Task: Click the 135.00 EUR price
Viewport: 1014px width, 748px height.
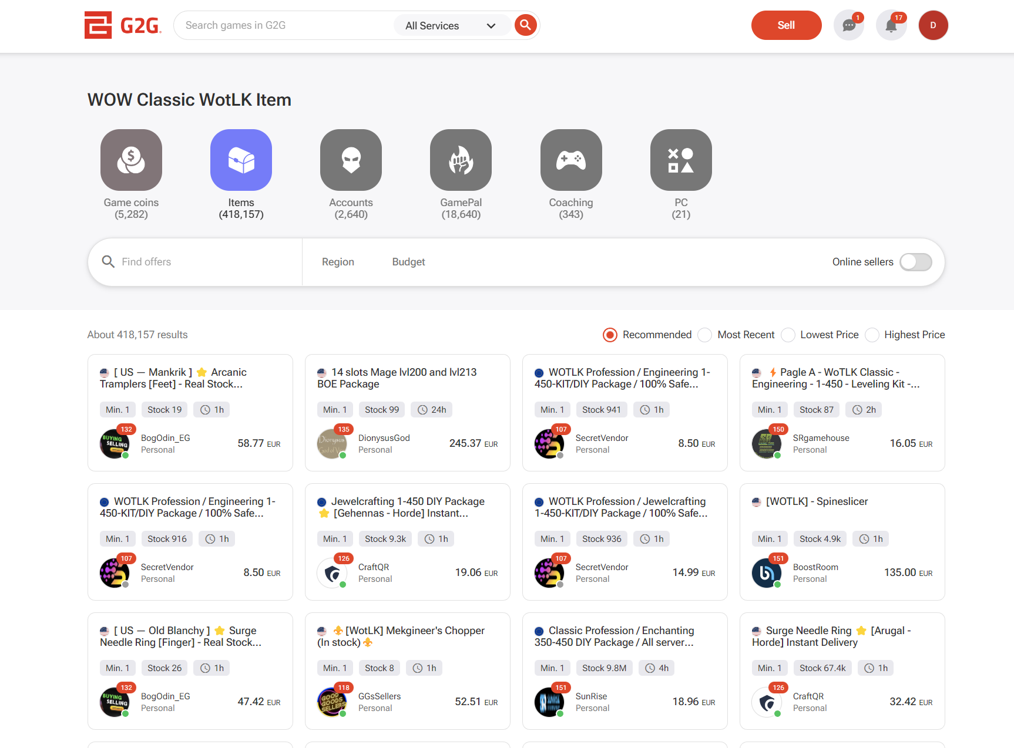Action: (908, 572)
